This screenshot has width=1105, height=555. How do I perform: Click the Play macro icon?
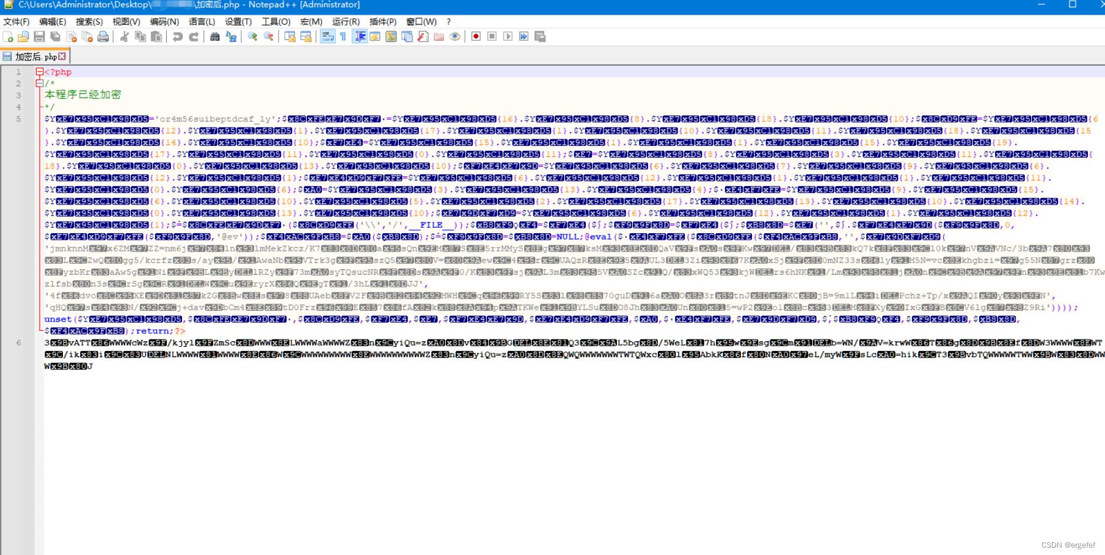[508, 37]
